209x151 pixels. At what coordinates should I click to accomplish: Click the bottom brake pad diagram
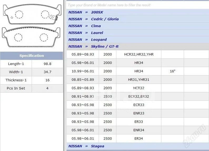31,37
